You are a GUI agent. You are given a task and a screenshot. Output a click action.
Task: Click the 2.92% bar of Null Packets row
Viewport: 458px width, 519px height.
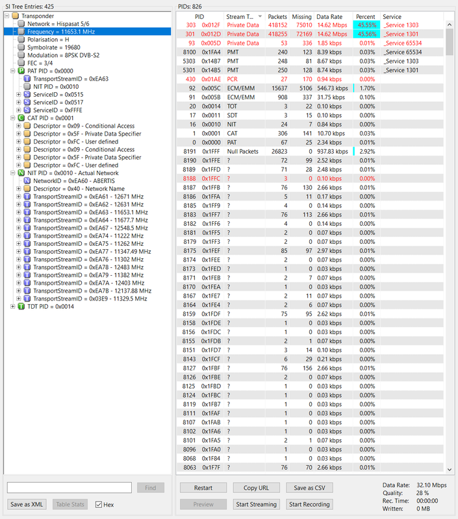[x=354, y=151]
